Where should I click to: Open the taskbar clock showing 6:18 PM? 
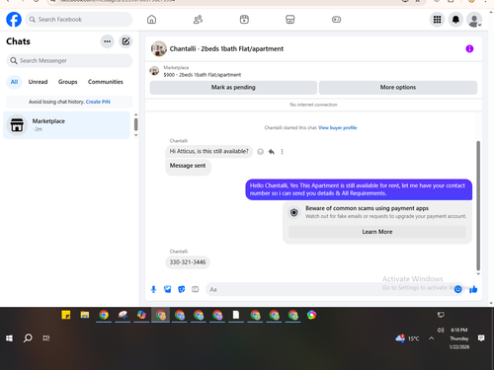pos(459,338)
